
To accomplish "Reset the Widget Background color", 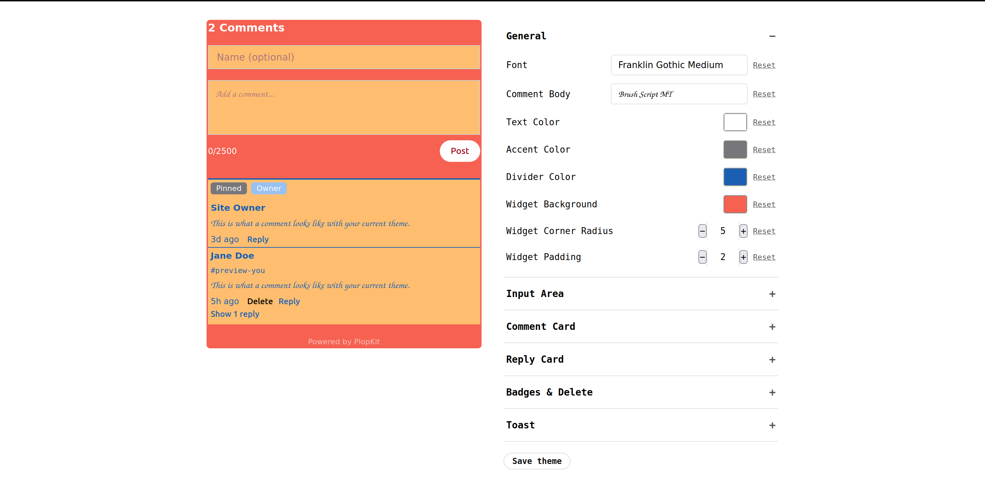I will tap(764, 205).
